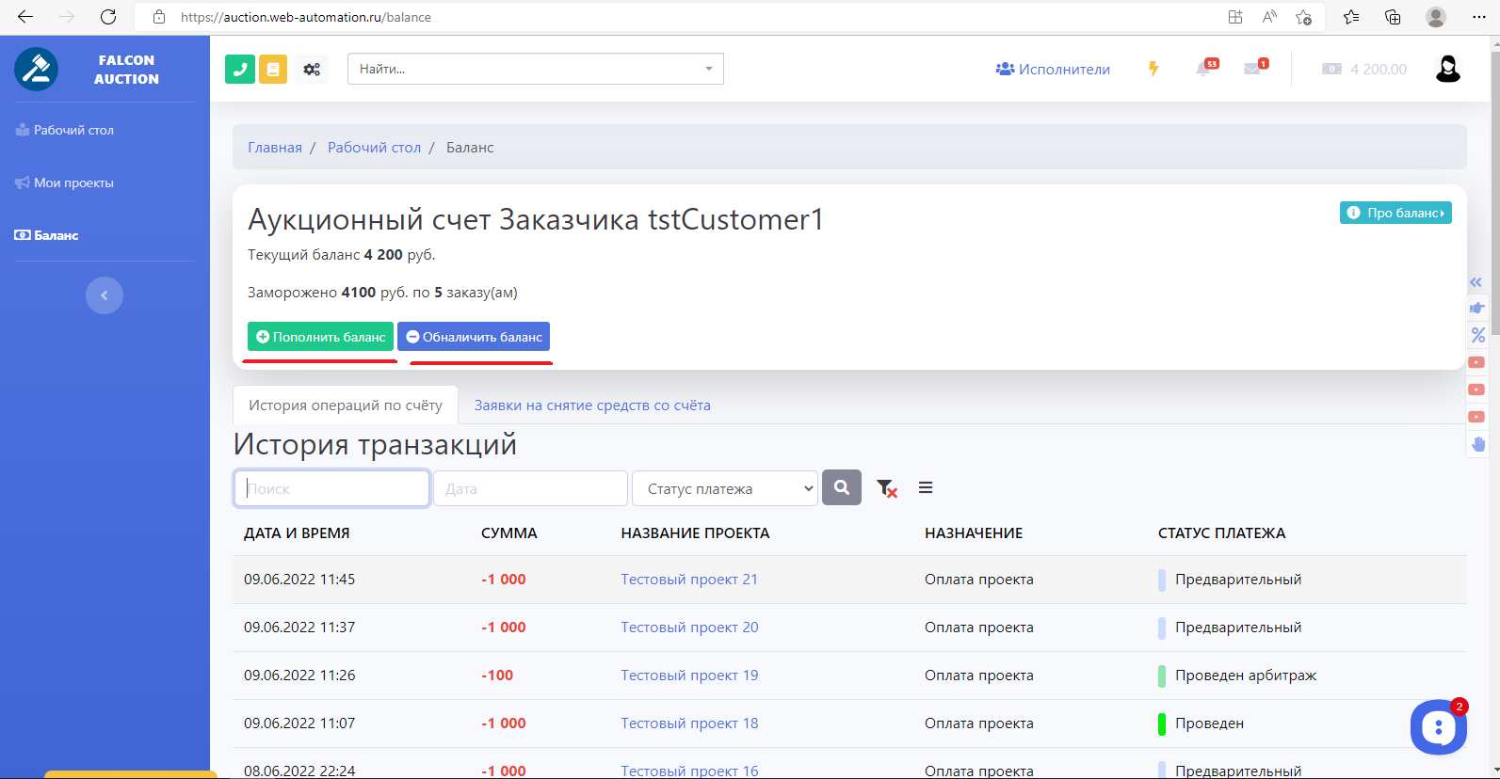Expand the Про баланс info button

1395,213
